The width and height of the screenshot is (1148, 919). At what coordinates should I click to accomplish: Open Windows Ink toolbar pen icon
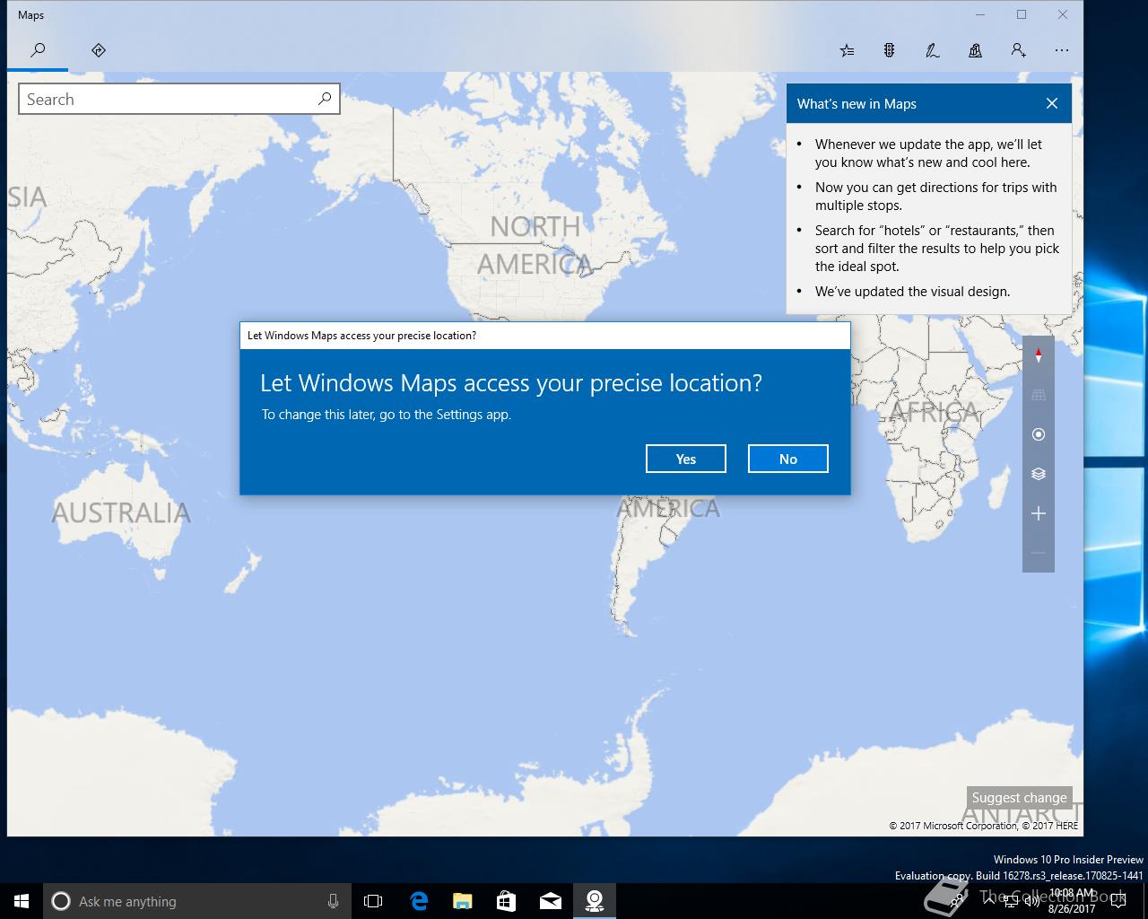932,50
